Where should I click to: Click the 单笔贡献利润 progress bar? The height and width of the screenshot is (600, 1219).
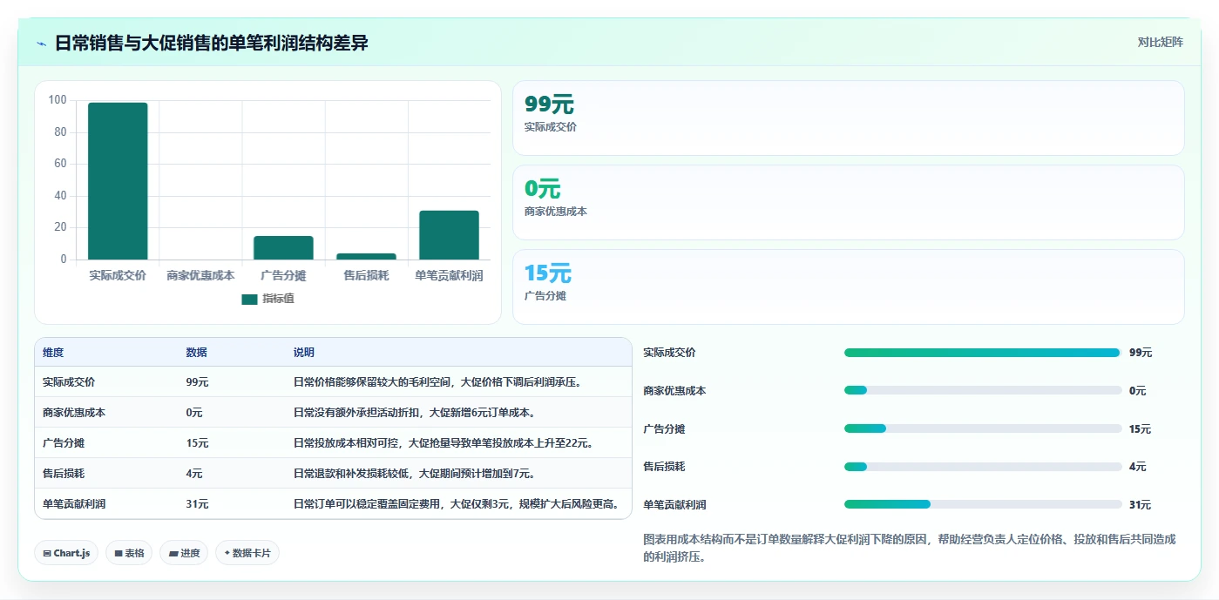click(983, 504)
